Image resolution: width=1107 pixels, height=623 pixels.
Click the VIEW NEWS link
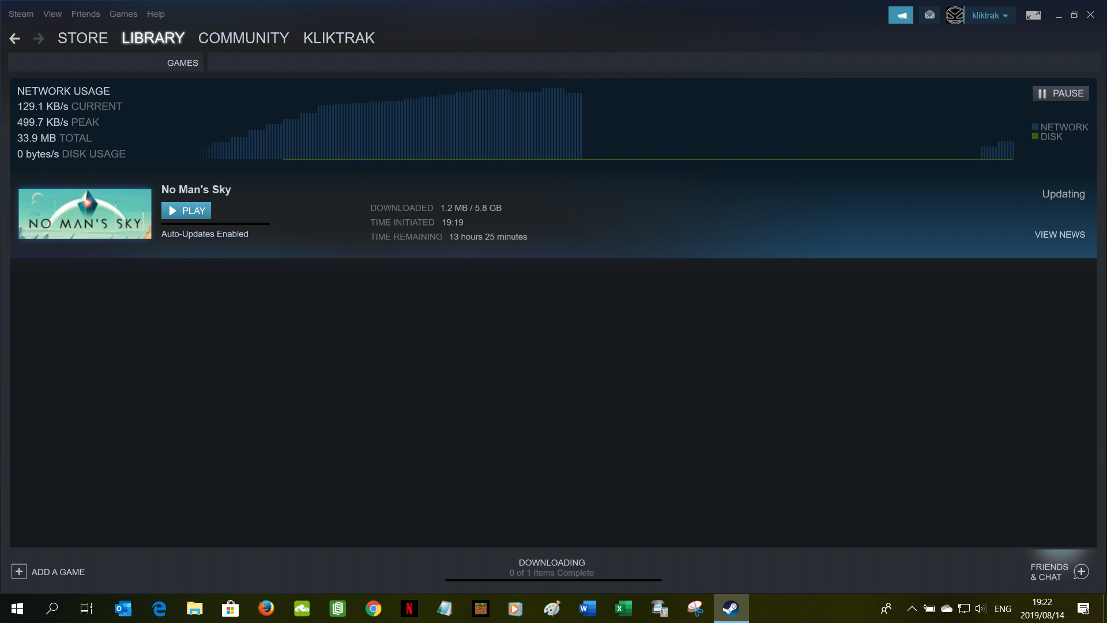(x=1059, y=235)
